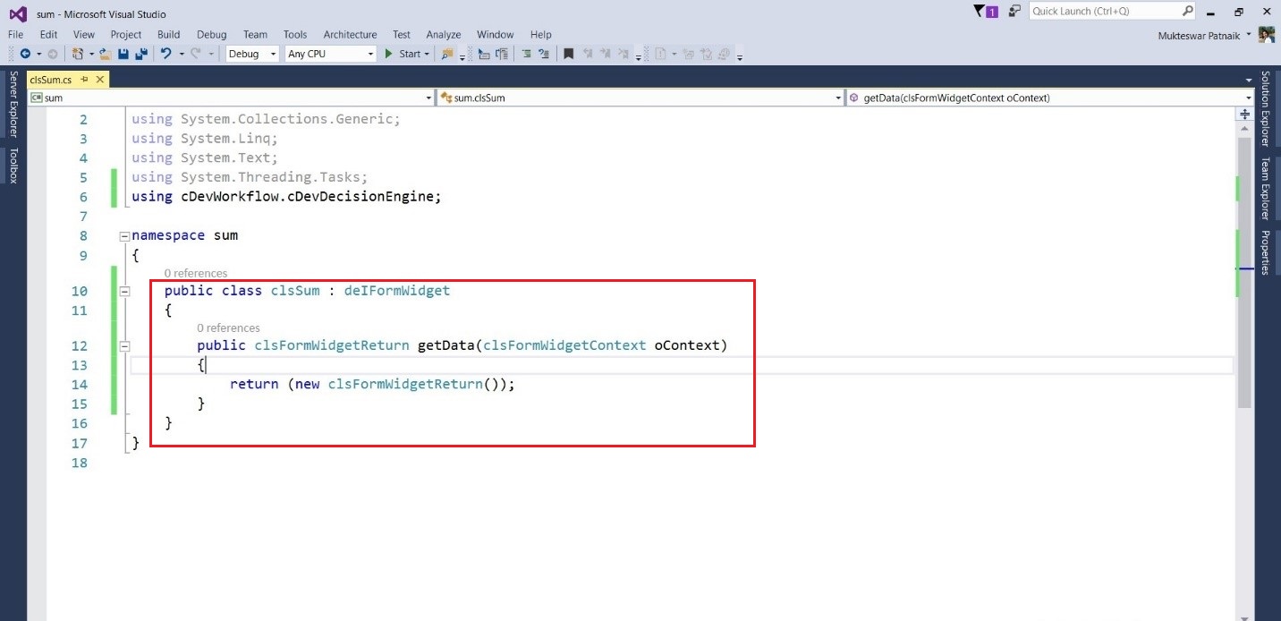Click the Open File folder icon

click(x=105, y=54)
